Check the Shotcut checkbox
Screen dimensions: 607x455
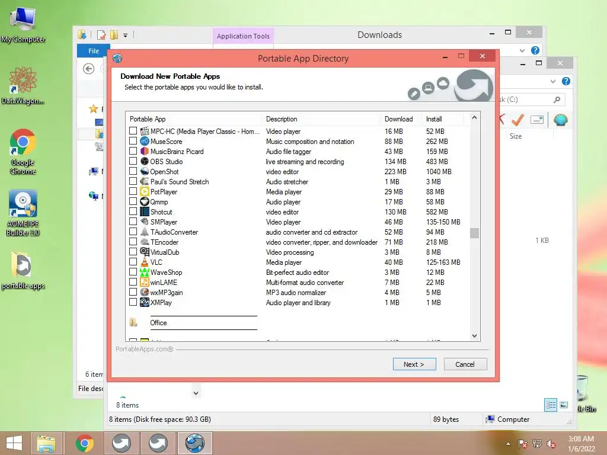(133, 212)
